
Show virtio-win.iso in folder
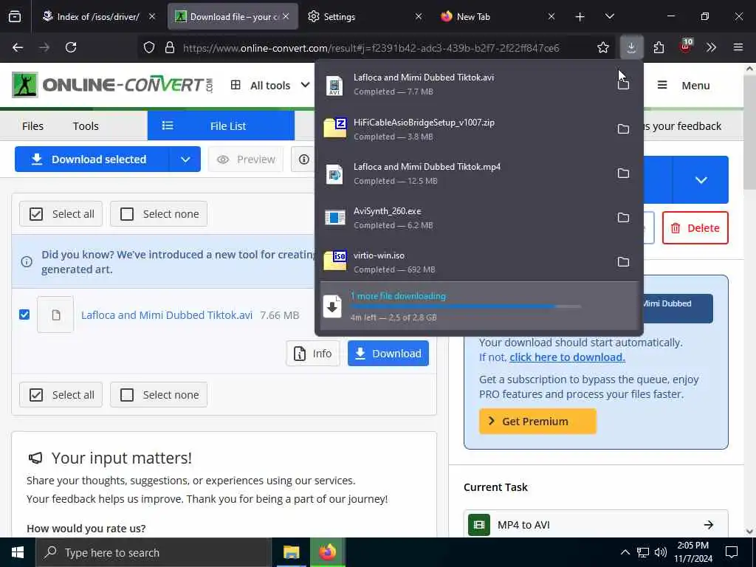click(623, 262)
